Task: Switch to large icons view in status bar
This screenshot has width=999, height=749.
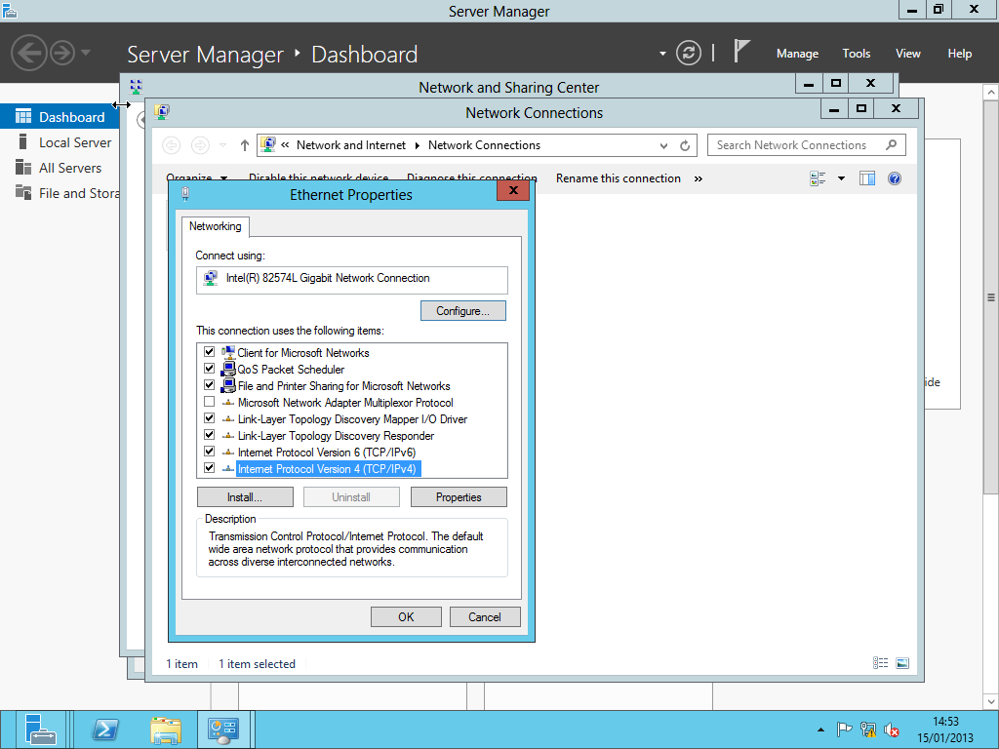Action: coord(902,663)
